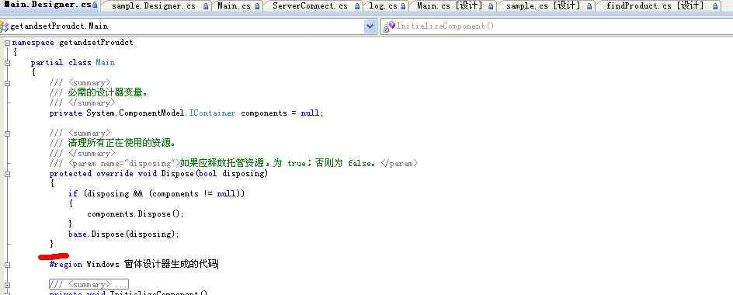This screenshot has width=733, height=295.
Task: Click the 'components.Dispose();' statement
Action: point(136,213)
